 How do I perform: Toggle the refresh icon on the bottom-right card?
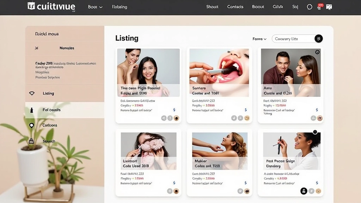pyautogui.click(x=311, y=191)
